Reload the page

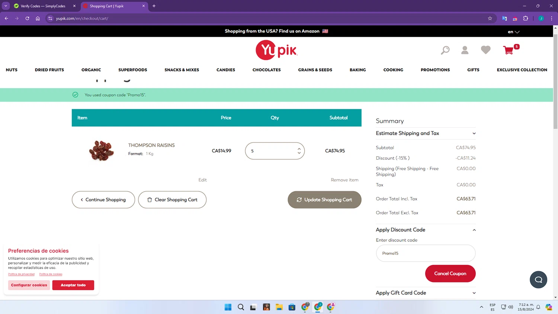click(27, 18)
